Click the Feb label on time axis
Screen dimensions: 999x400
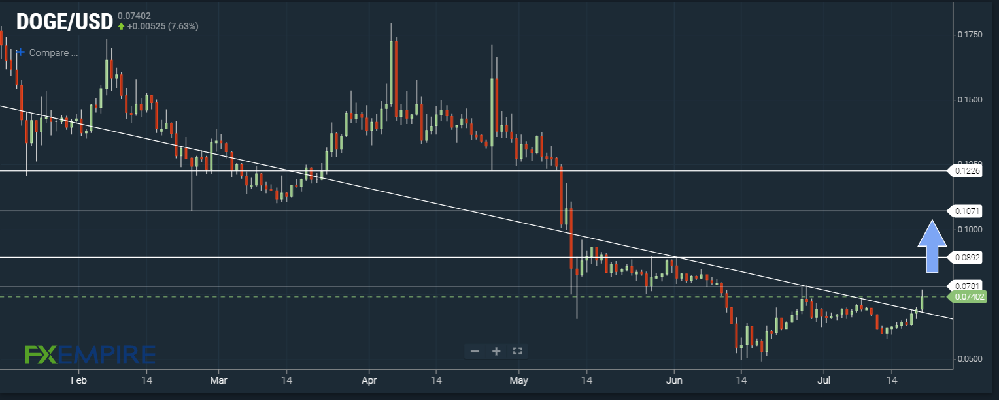[x=78, y=379]
